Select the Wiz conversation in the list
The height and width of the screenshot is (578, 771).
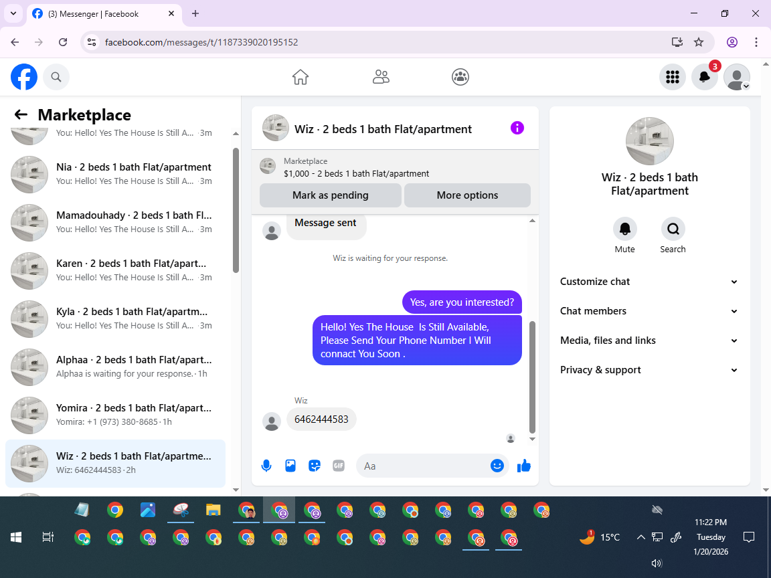point(115,463)
